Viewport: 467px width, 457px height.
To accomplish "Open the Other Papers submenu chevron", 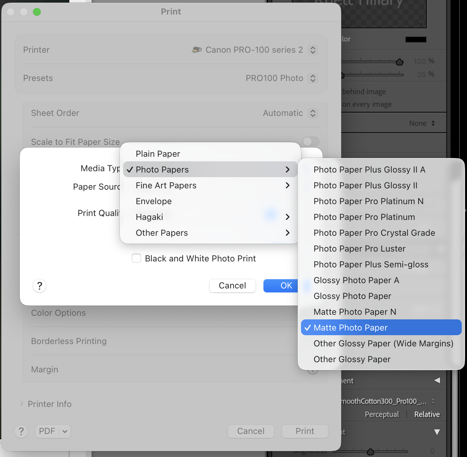I will [x=288, y=233].
